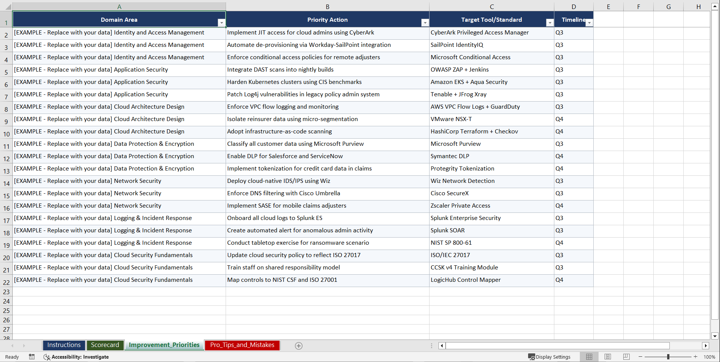Open the Domain Area filter dropdown
Screen dimensions: 720x362
(x=222, y=23)
